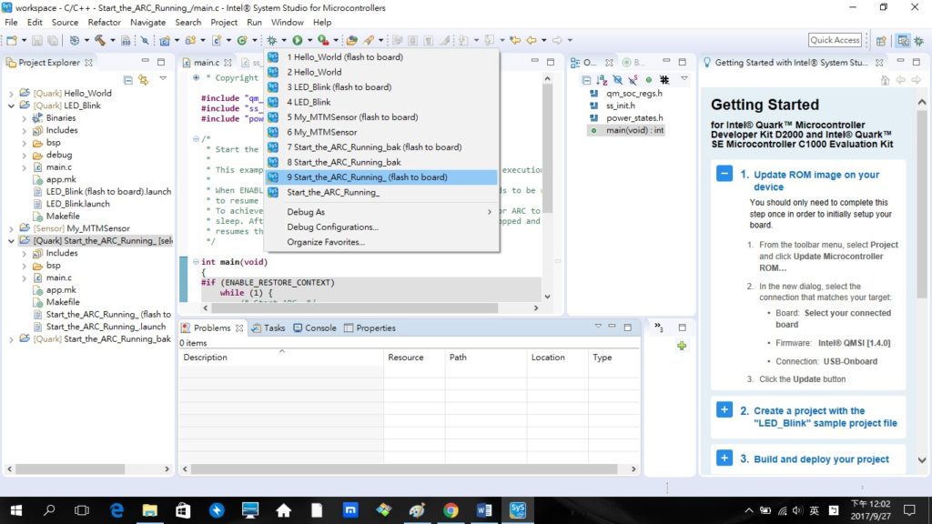Expand the debug folder in LED_Blink

25,155
